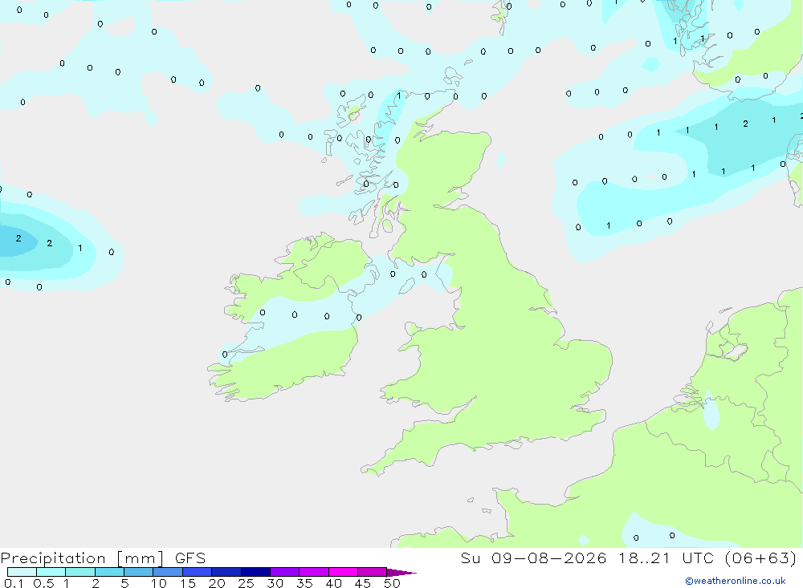Click the '30' legend scale label
Image resolution: width=803 pixels, height=588 pixels.
tap(275, 583)
